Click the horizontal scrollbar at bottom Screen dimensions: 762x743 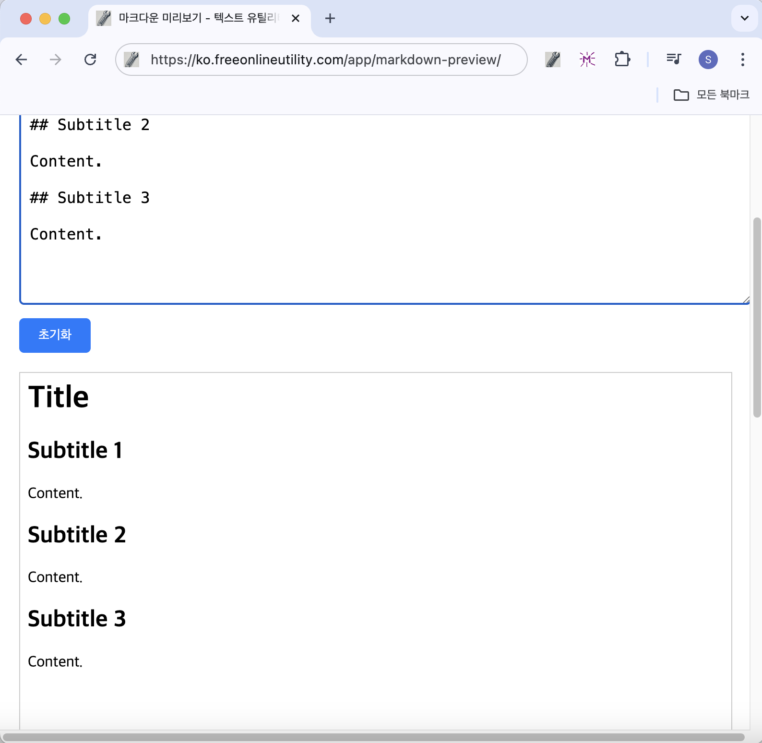[374, 737]
